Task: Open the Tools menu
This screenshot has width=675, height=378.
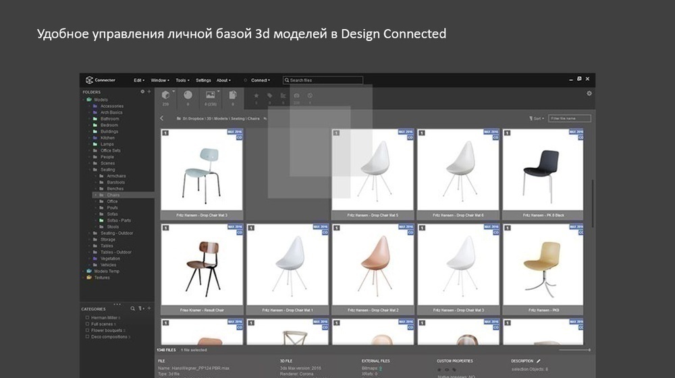Action: pos(182,80)
